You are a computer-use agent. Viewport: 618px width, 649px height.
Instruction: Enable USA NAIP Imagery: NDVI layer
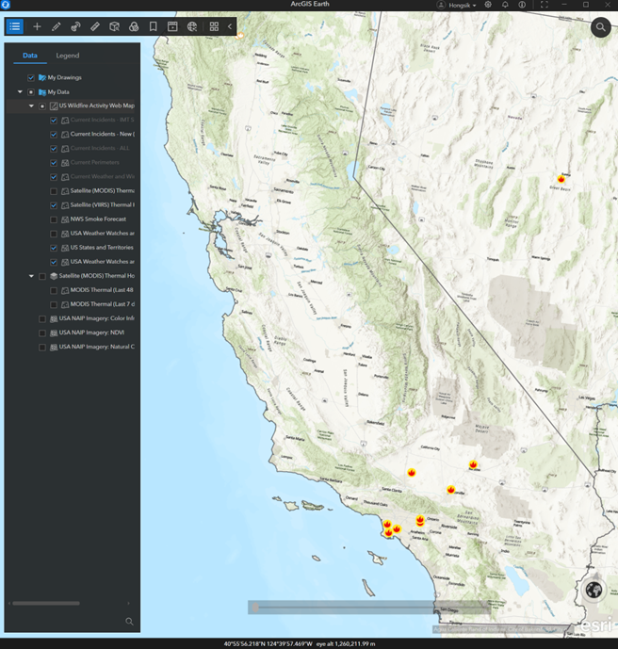[x=42, y=333]
